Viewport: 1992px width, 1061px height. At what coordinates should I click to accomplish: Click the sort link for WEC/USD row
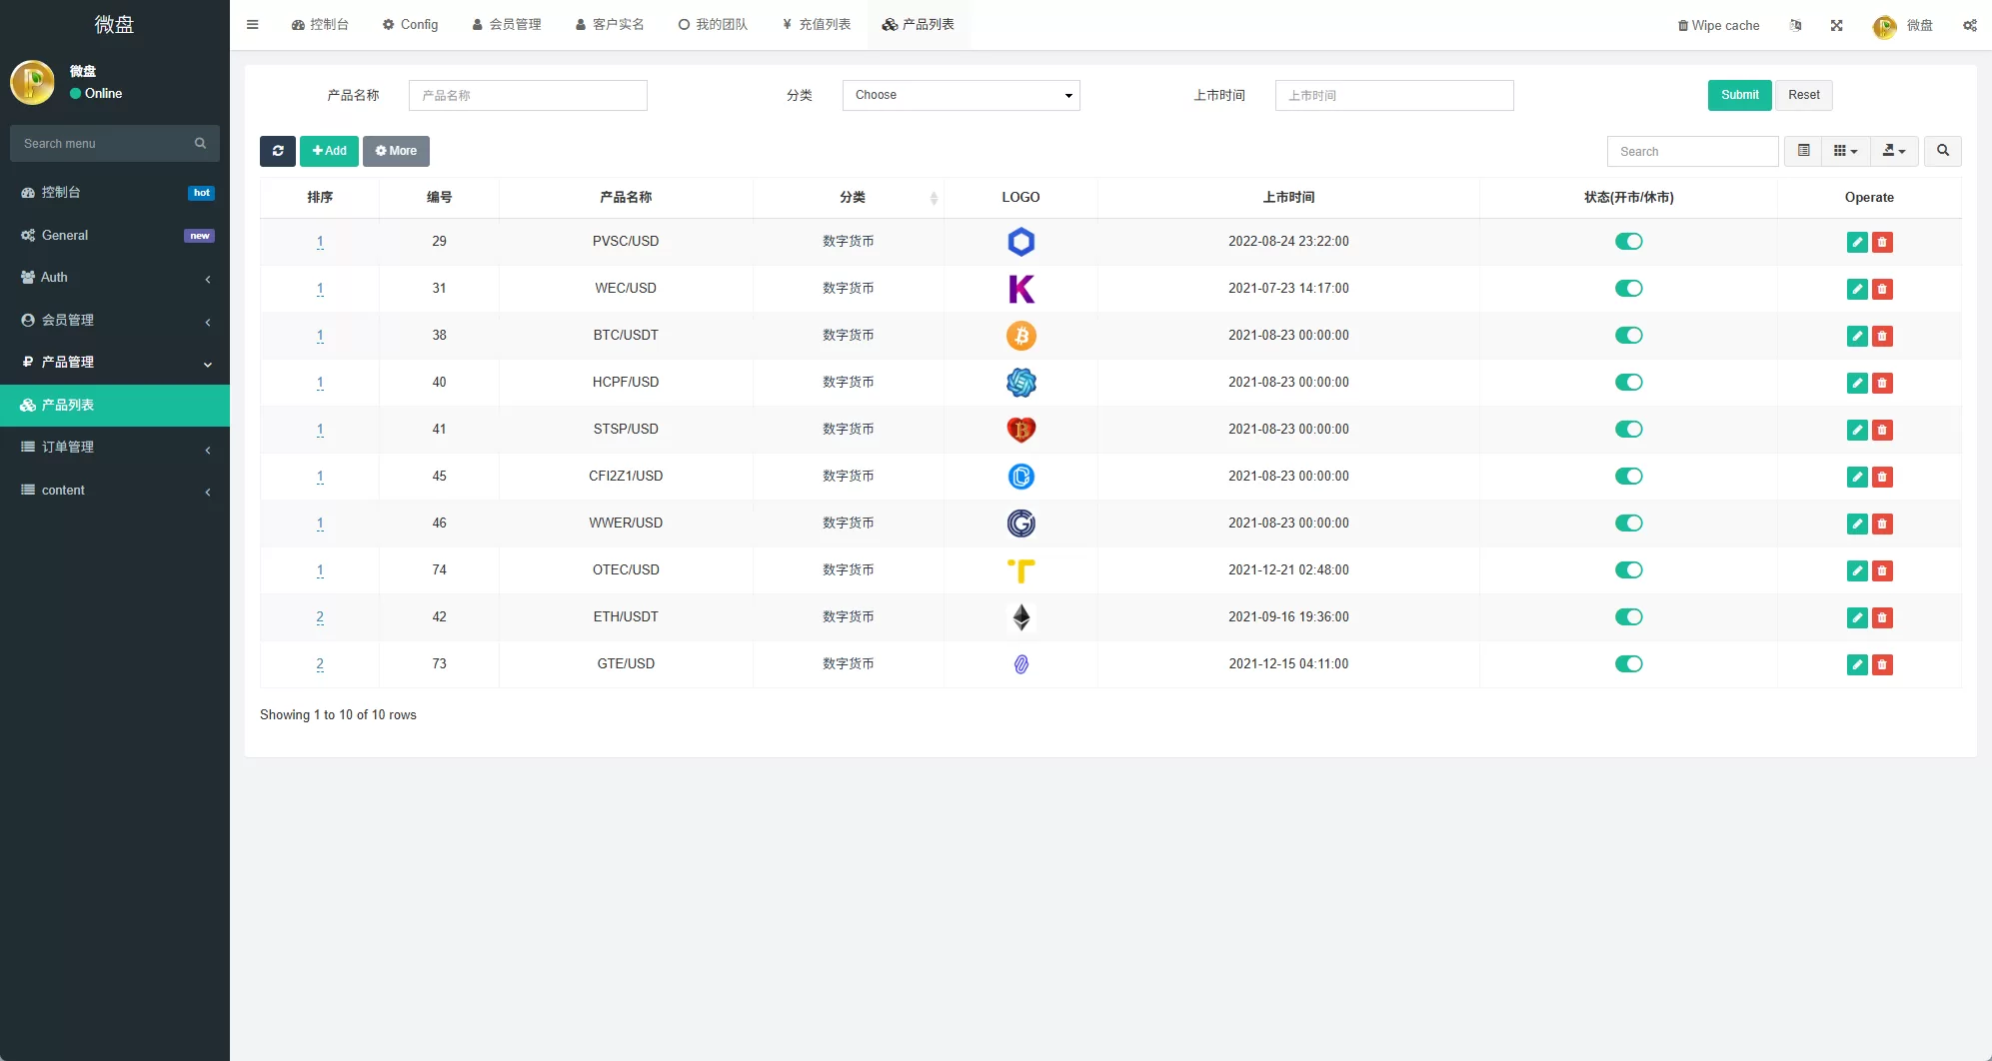tap(320, 288)
